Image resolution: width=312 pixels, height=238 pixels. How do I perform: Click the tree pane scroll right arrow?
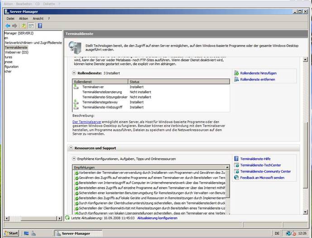59,218
